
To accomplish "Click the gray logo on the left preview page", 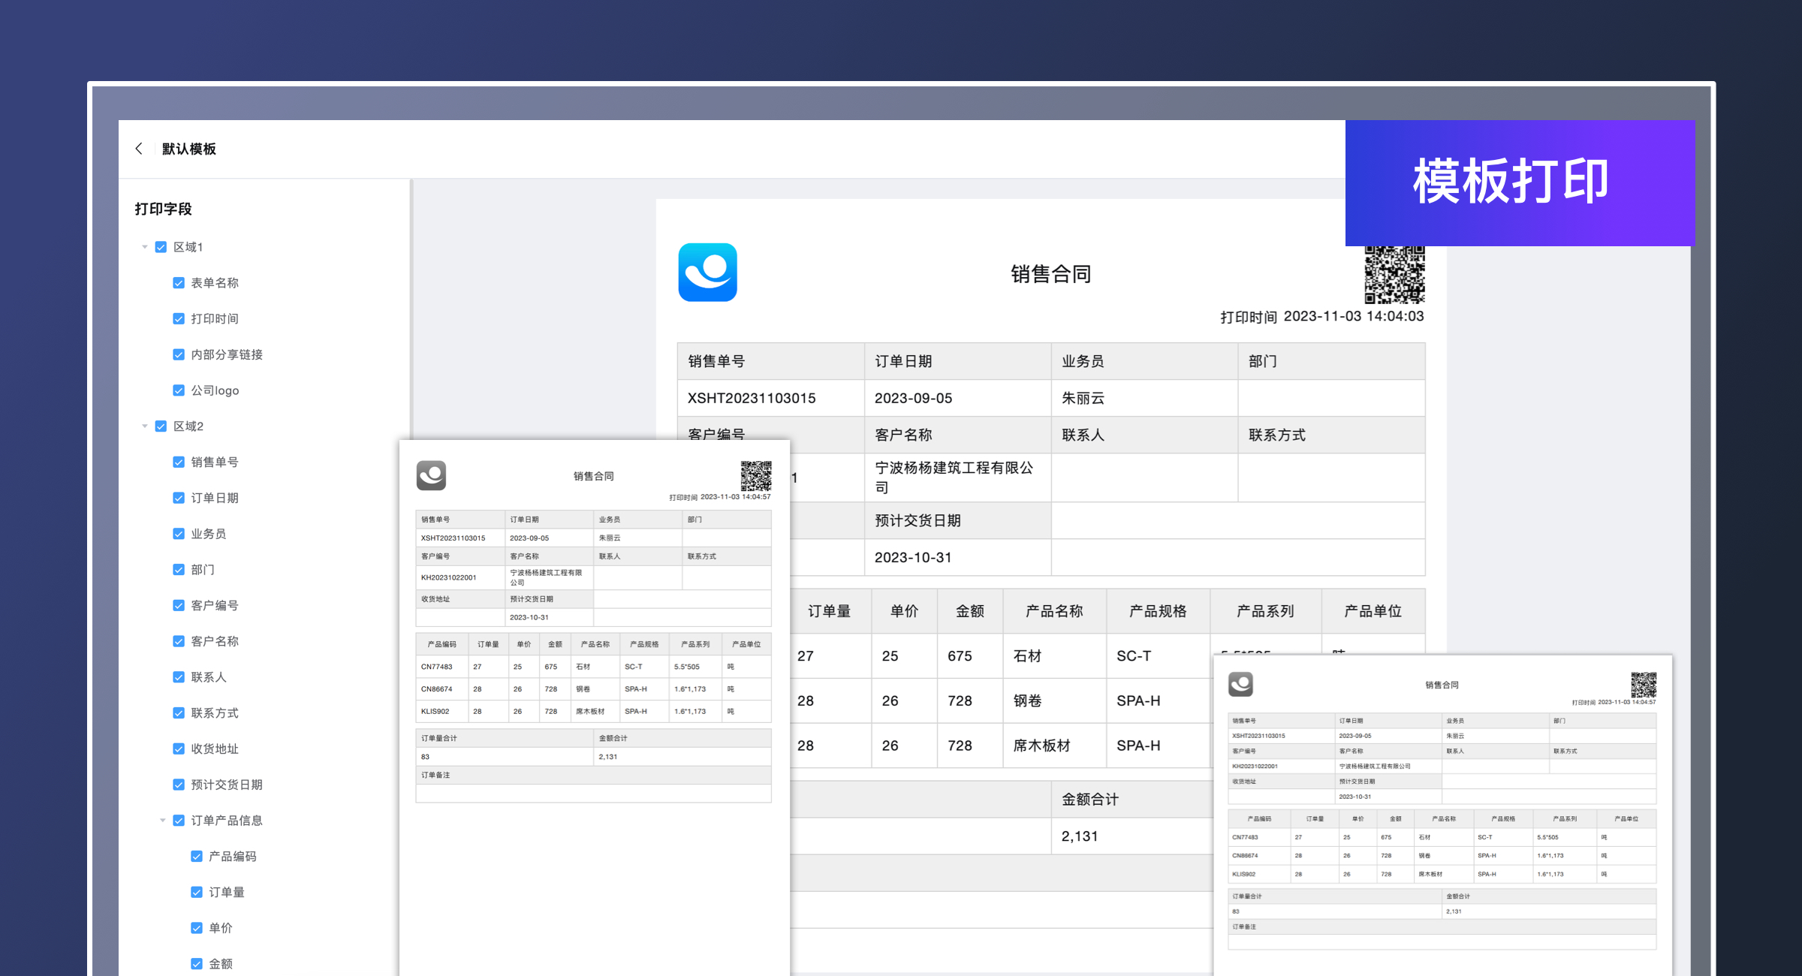I will click(x=431, y=475).
